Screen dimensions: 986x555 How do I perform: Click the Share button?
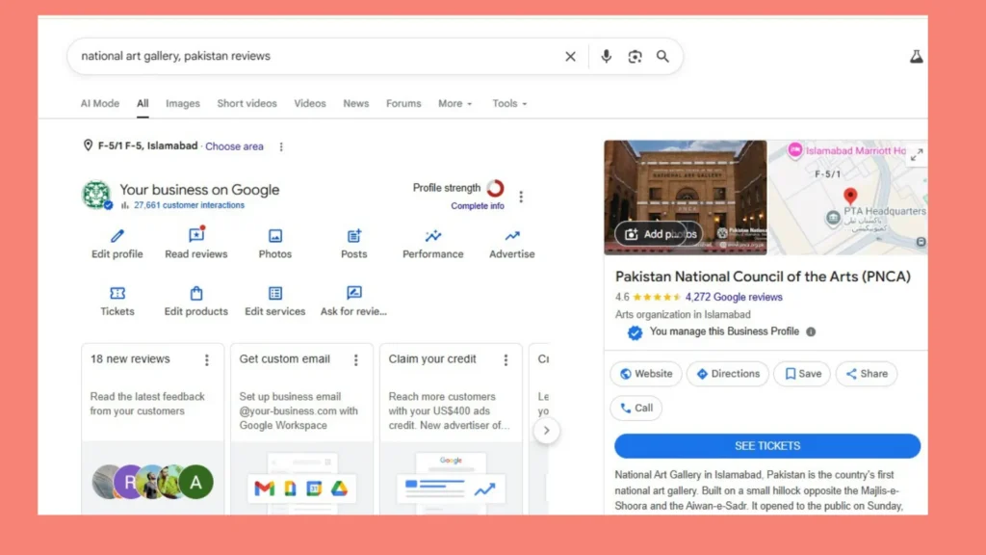pos(867,374)
